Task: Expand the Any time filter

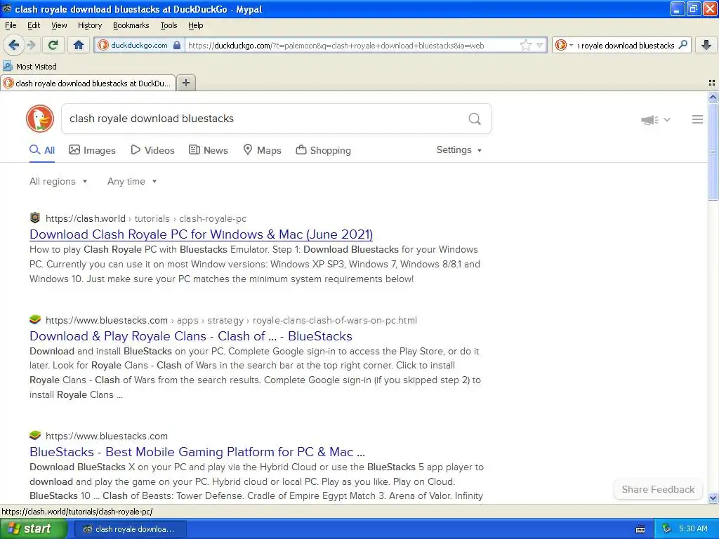Action: coord(132,182)
